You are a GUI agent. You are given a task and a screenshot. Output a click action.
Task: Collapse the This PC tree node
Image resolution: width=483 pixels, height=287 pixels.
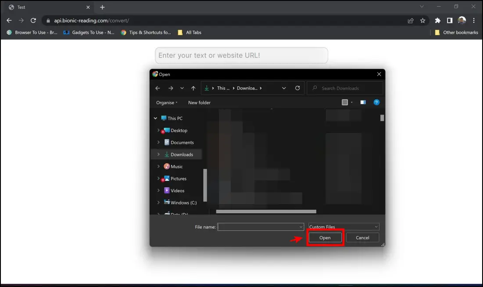click(x=156, y=118)
